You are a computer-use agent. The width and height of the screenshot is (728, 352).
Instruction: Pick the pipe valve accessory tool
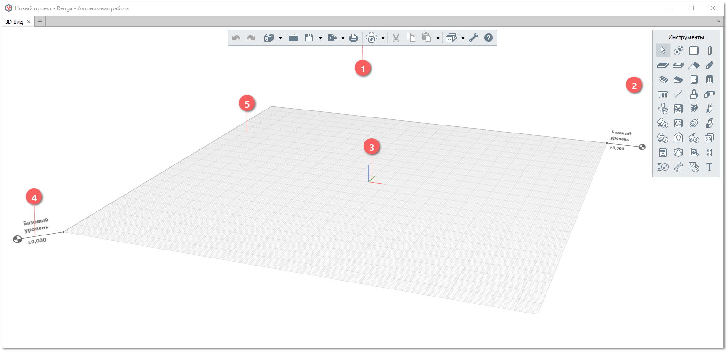pyautogui.click(x=694, y=109)
